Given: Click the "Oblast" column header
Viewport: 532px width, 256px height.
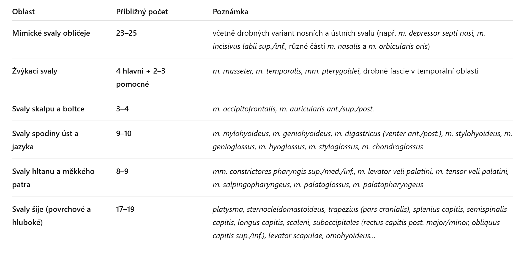Looking at the screenshot, I should 23,12.
